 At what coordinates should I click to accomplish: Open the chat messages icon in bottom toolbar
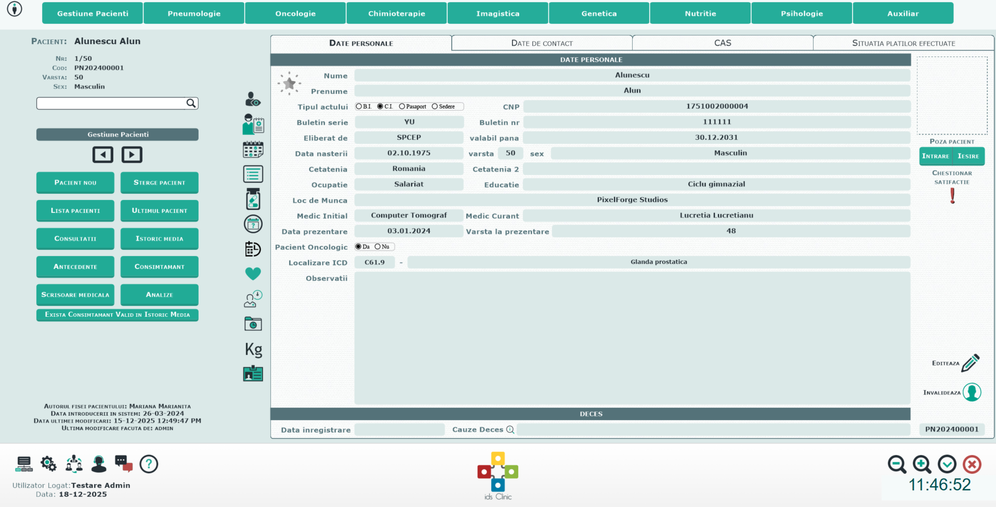point(124,463)
